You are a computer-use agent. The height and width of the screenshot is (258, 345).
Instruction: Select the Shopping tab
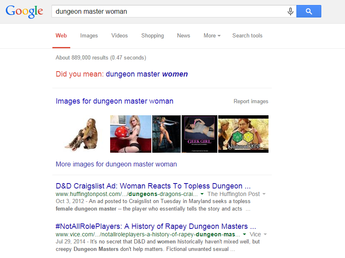tap(153, 36)
